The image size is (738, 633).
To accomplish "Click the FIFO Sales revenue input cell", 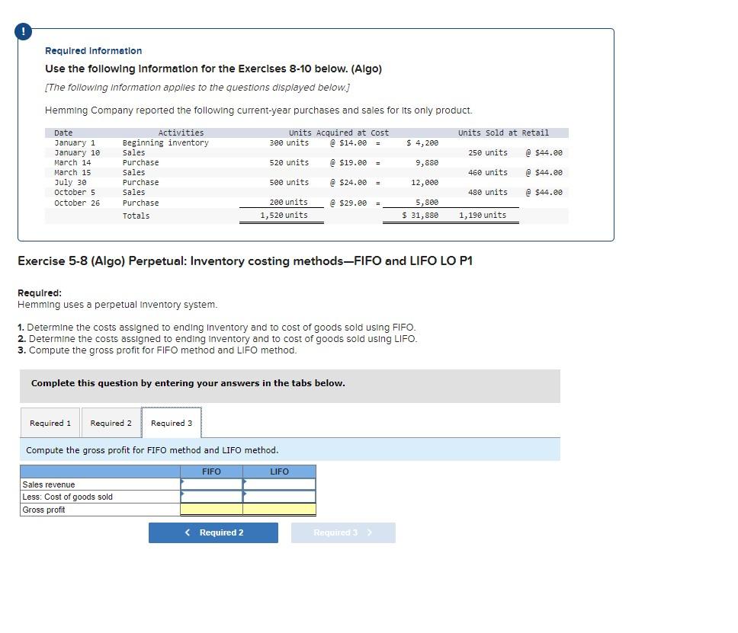I will pyautogui.click(x=211, y=484).
